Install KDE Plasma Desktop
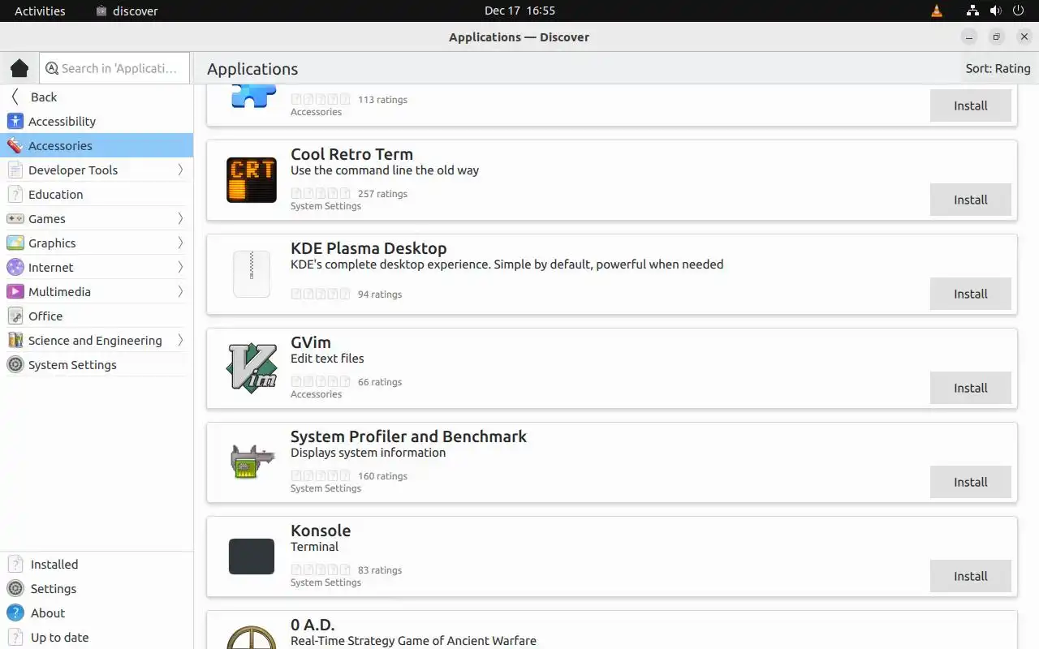This screenshot has height=649, width=1039. pos(970,294)
